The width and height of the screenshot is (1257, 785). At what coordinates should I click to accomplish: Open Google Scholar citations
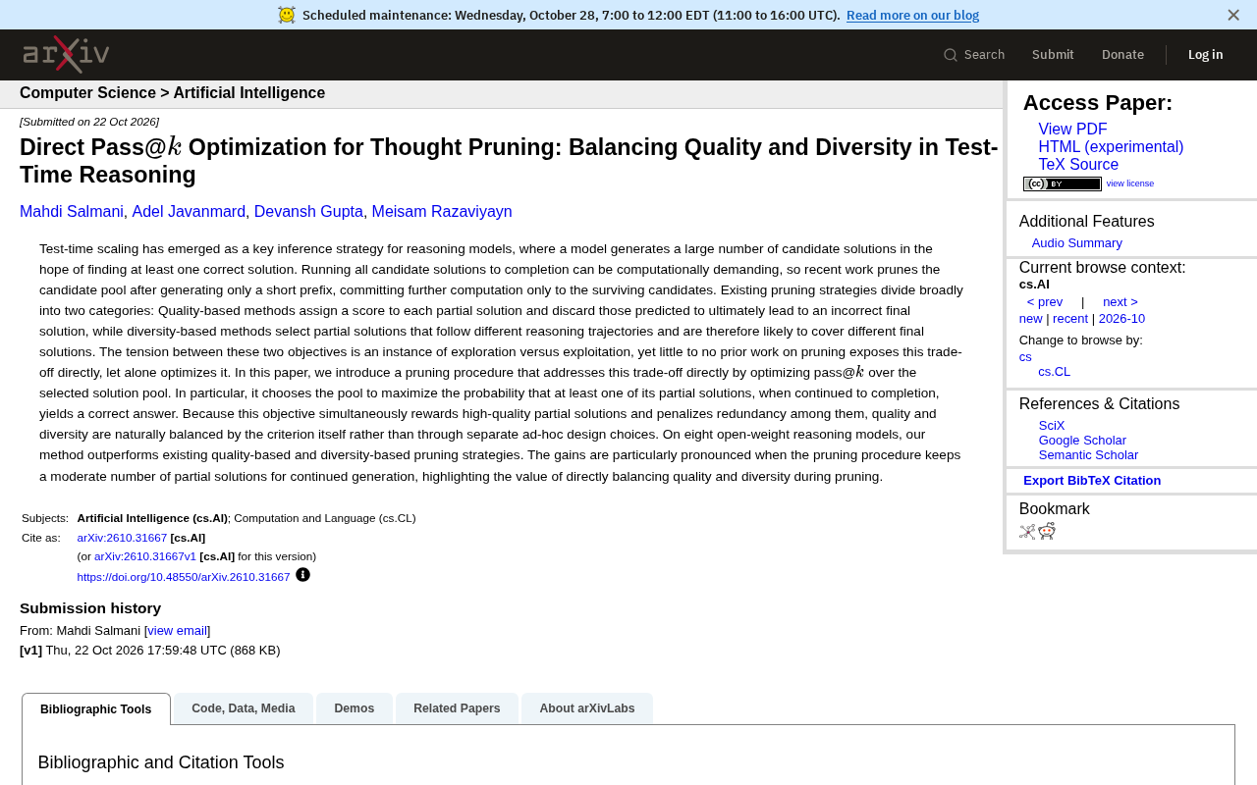click(x=1082, y=441)
